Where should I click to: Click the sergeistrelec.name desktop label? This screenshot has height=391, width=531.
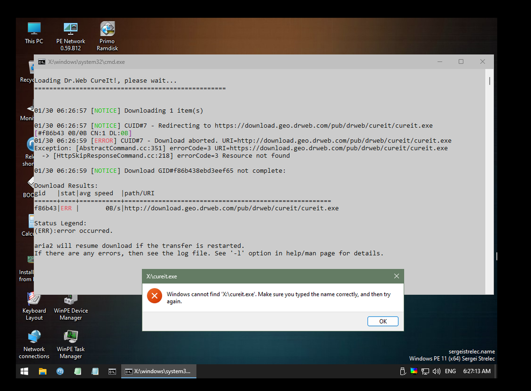472,352
